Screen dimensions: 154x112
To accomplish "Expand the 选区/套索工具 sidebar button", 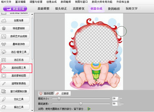I will (15, 52).
